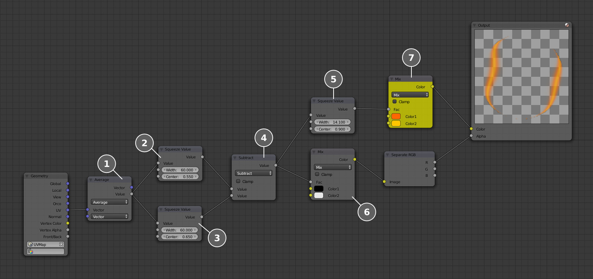The width and height of the screenshot is (593, 279).
Task: Click the flame preview in the Output node
Action: (521, 76)
